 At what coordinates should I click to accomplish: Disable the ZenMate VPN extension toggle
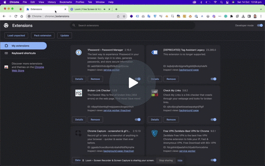click(x=213, y=160)
